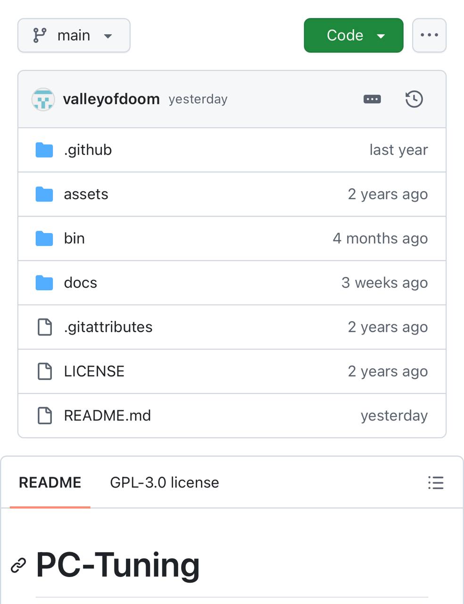Click the .github folder icon
The height and width of the screenshot is (604, 464).
click(44, 150)
